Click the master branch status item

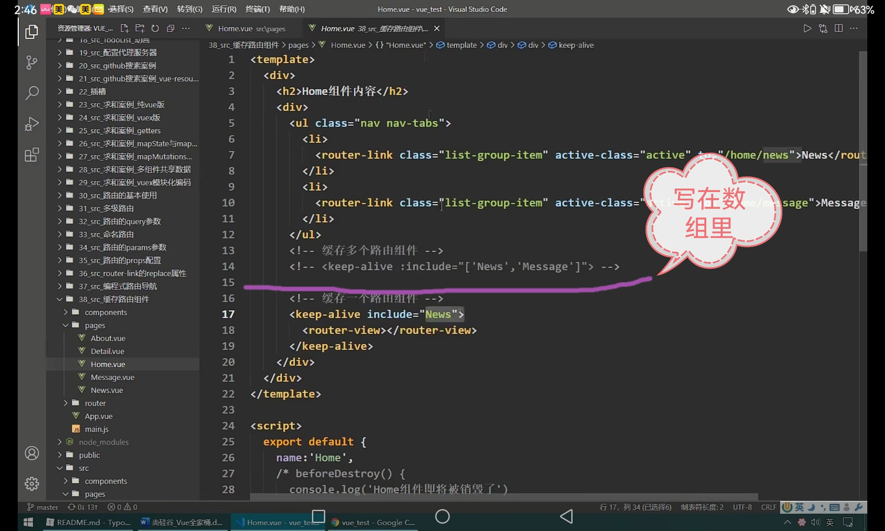(x=43, y=507)
